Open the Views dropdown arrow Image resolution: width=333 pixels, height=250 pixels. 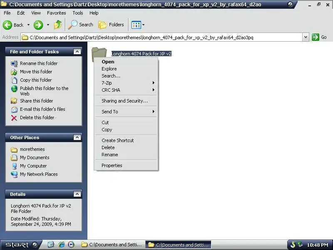[x=144, y=25]
